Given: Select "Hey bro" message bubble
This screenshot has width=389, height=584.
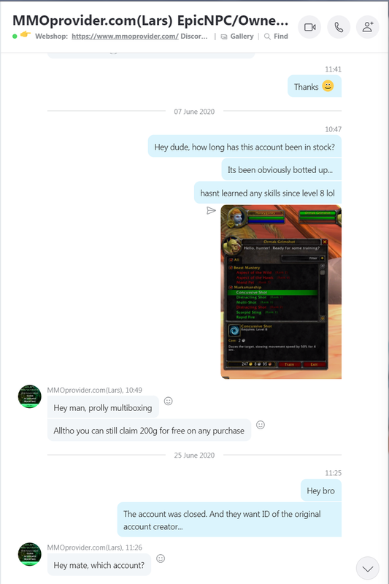Looking at the screenshot, I should click(321, 491).
